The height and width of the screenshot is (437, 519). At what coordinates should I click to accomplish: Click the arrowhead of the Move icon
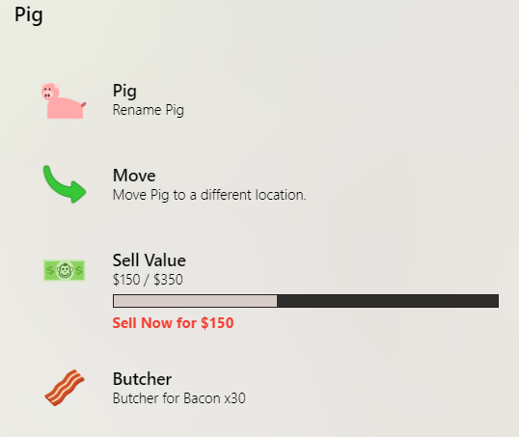(x=78, y=192)
